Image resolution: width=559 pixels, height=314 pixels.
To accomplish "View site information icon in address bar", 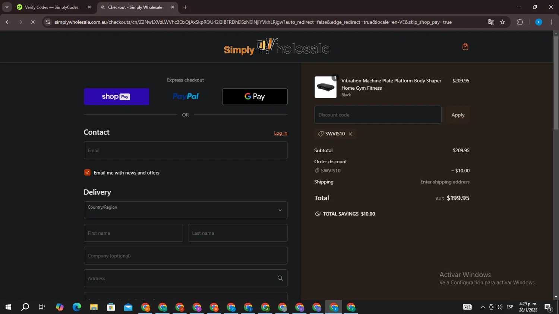I will tap(47, 22).
